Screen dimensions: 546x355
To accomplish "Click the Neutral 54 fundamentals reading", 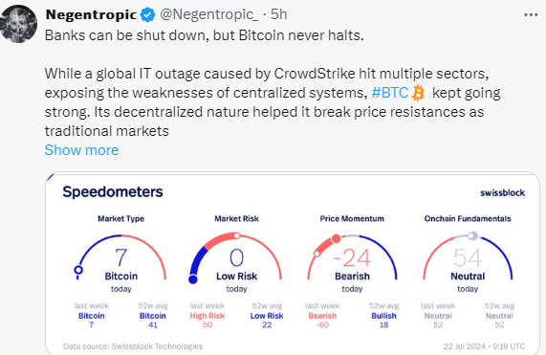I will click(468, 264).
